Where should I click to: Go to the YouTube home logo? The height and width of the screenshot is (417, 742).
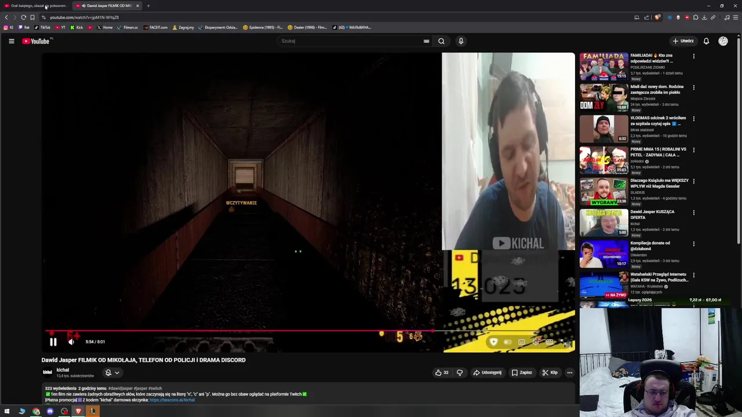pyautogui.click(x=37, y=41)
